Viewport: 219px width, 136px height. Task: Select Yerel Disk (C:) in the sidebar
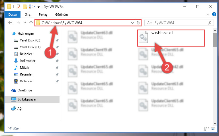(30, 40)
